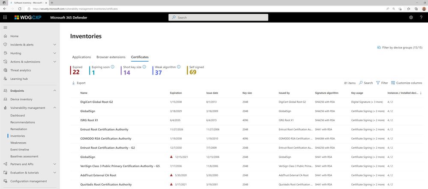Collapse the Endpoints section chevron
The height and width of the screenshot is (189, 428).
(x=54, y=91)
